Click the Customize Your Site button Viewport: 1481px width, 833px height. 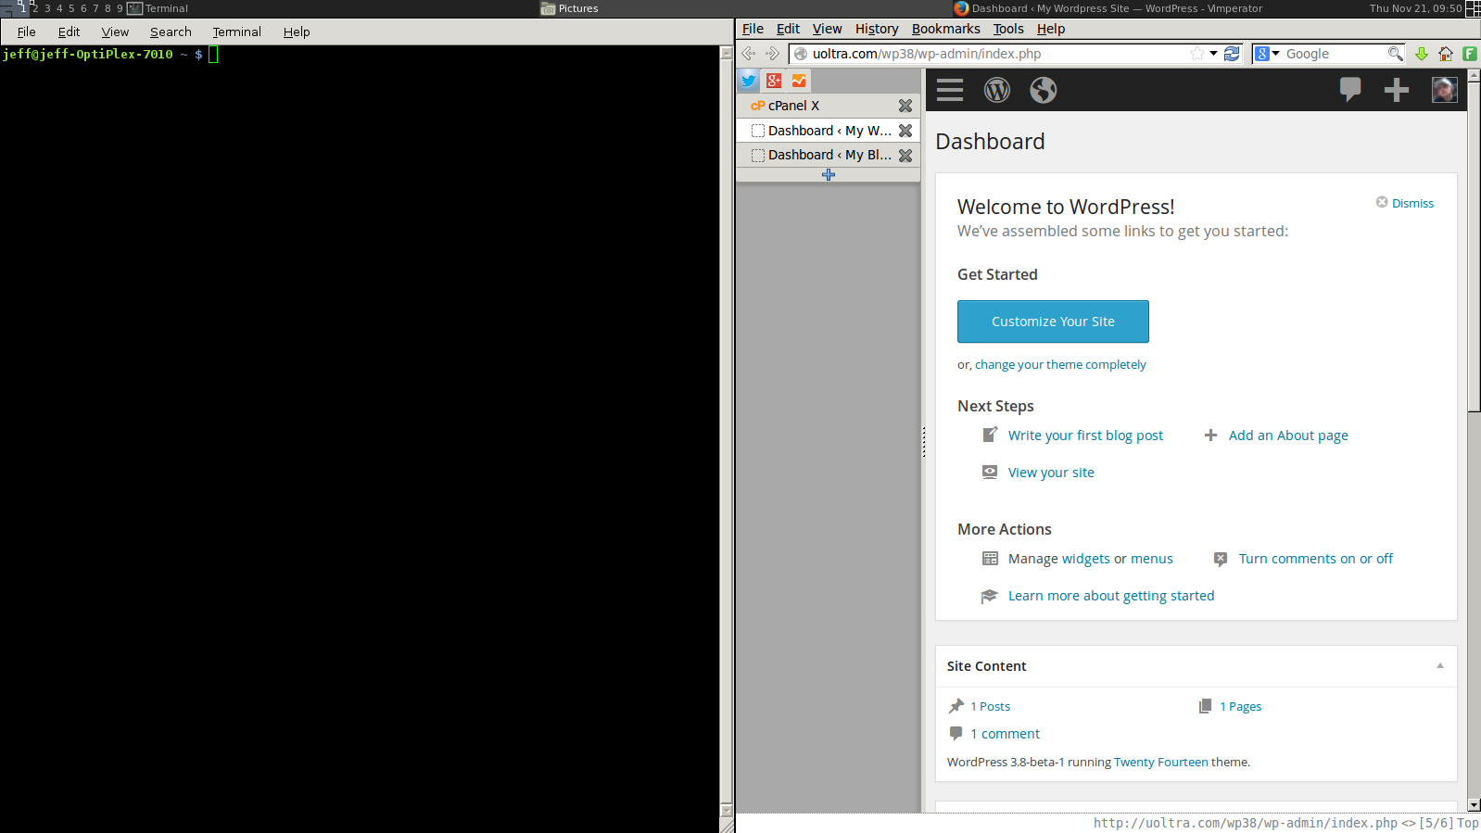click(x=1053, y=322)
